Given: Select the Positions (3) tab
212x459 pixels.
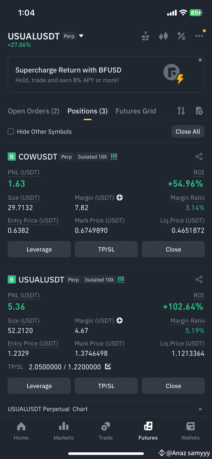Looking at the screenshot, I should (88, 111).
